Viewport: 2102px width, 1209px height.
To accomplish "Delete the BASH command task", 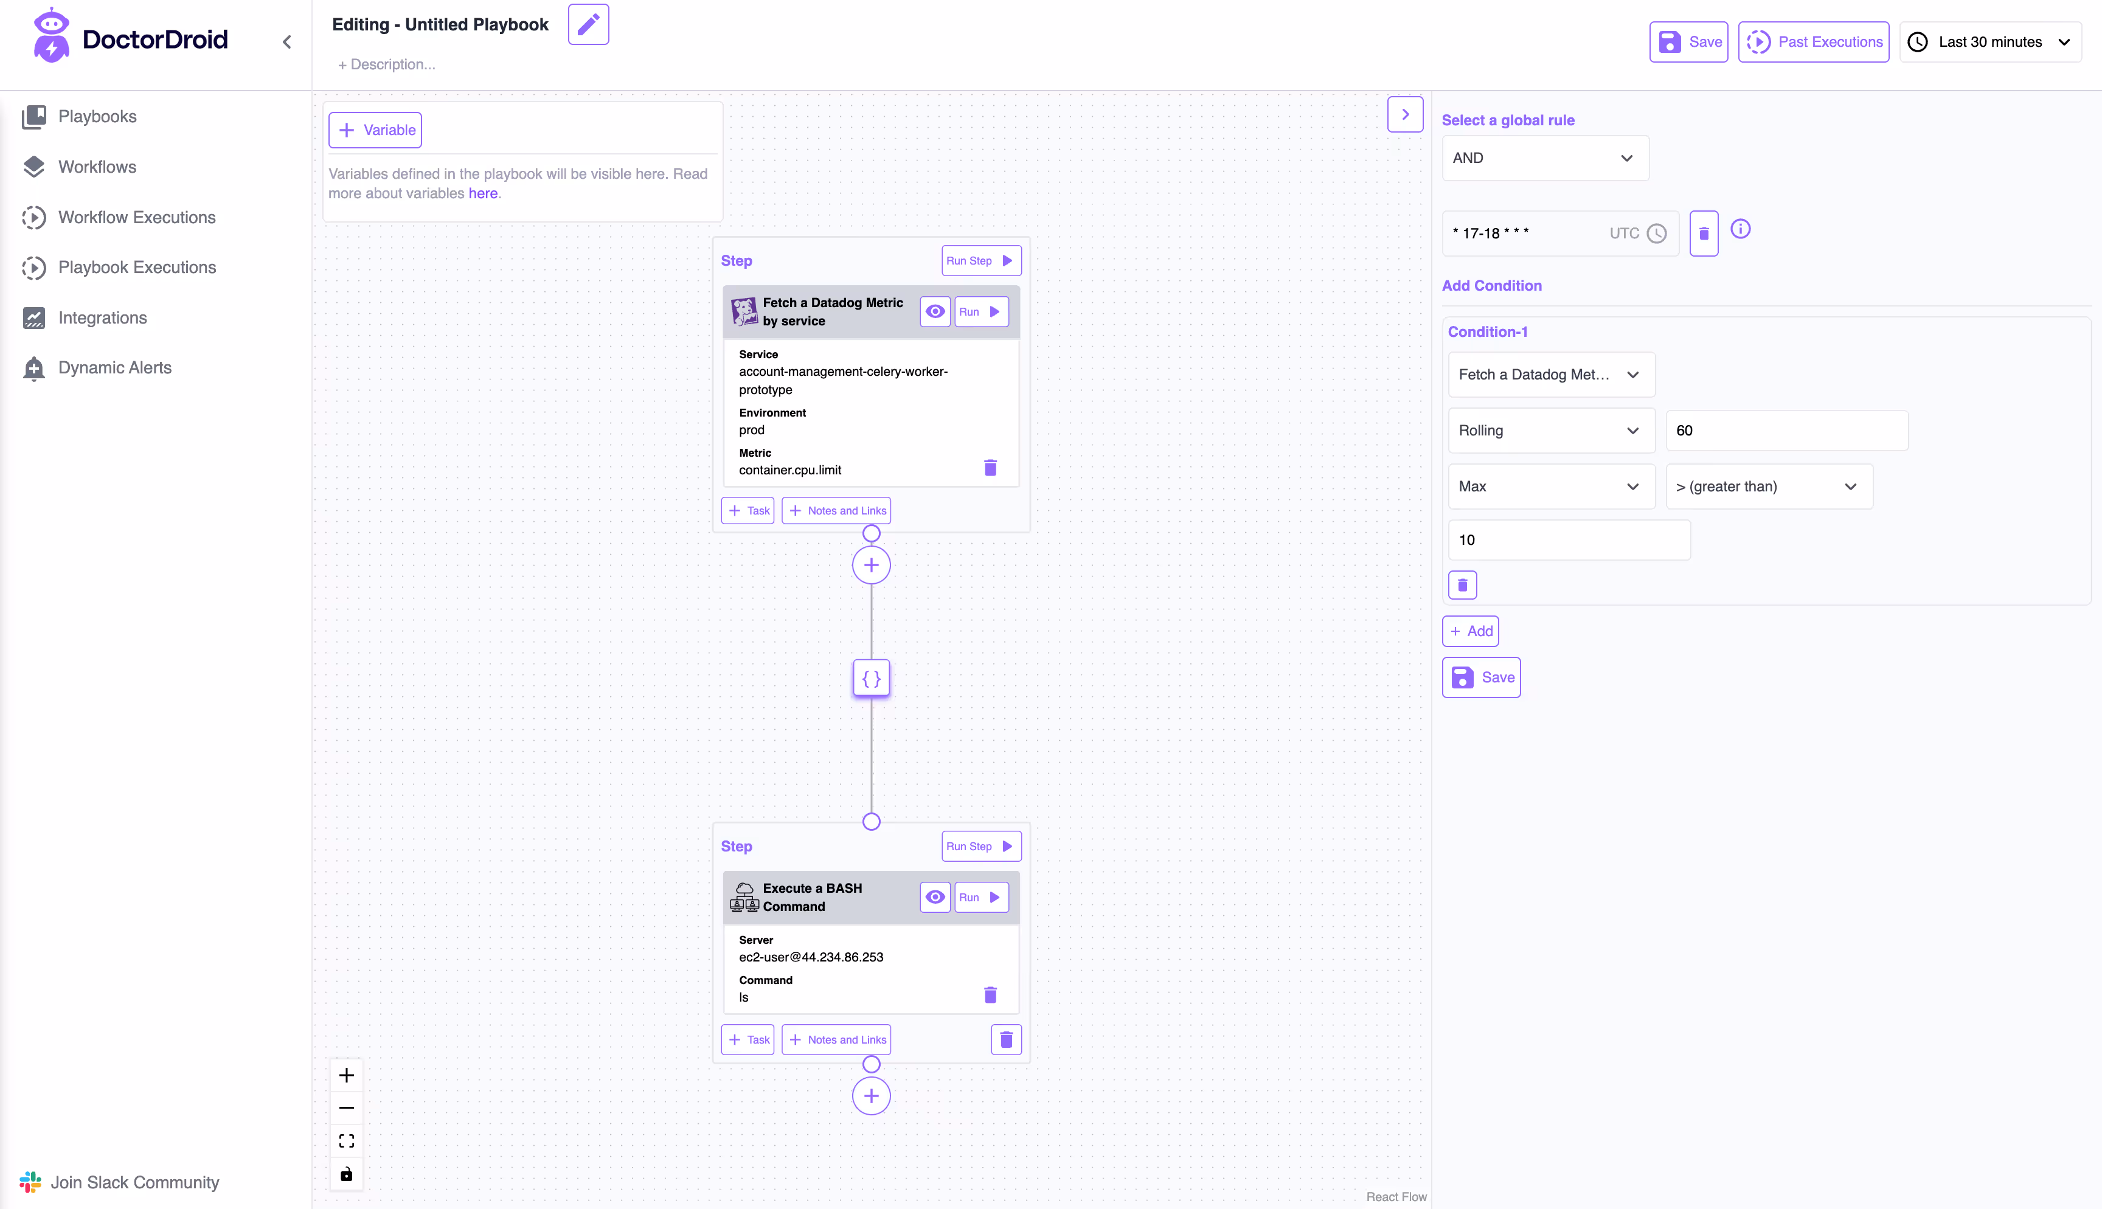I will (x=990, y=994).
